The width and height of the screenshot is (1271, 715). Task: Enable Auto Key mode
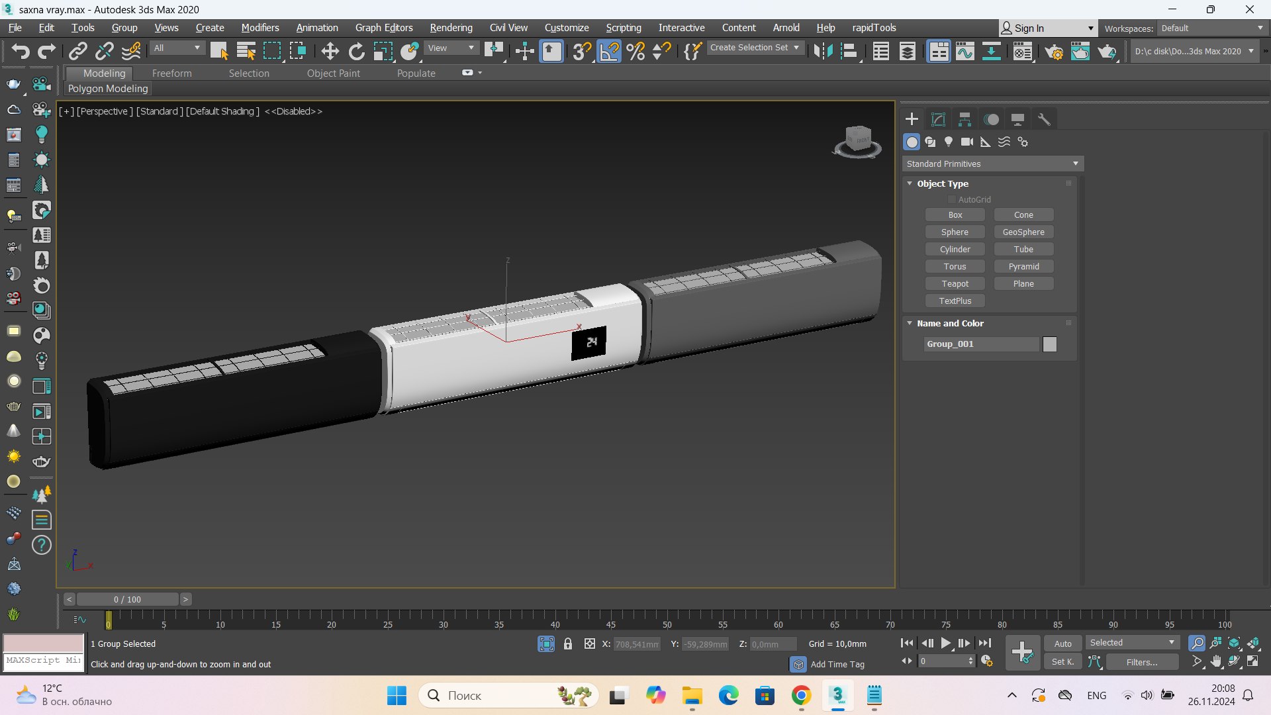click(x=1062, y=643)
